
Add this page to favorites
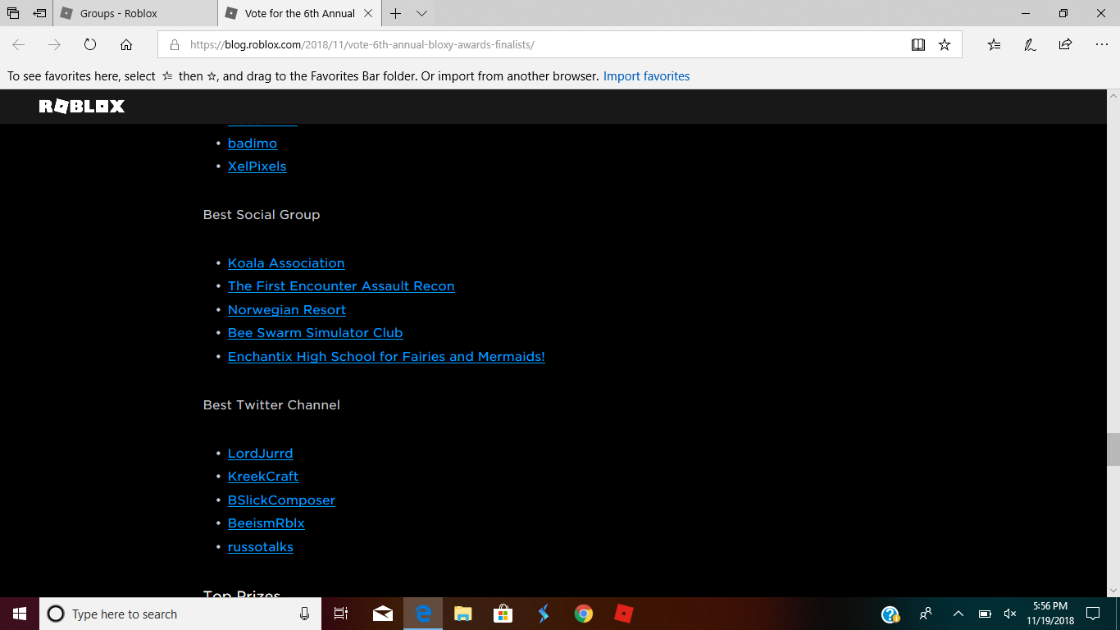945,45
